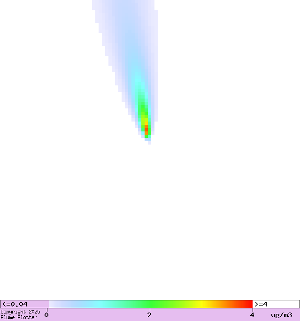Click the 'ug/m3' unit label

coord(281,315)
